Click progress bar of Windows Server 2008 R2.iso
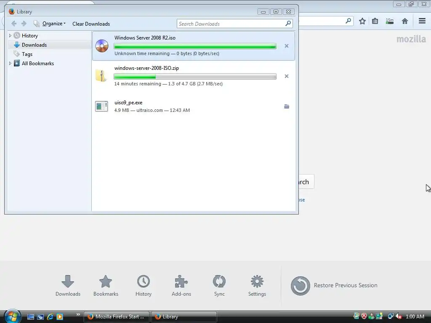Viewport: 431px width, 323px height. point(195,46)
